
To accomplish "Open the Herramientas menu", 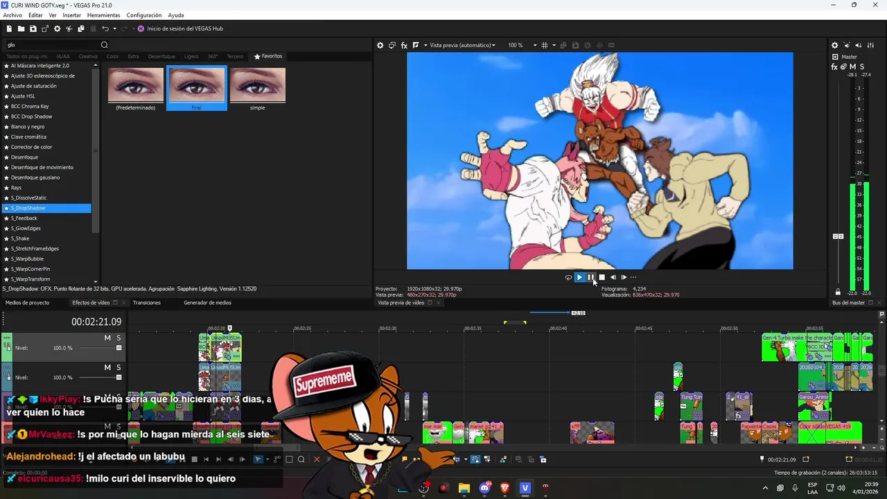I will [103, 15].
